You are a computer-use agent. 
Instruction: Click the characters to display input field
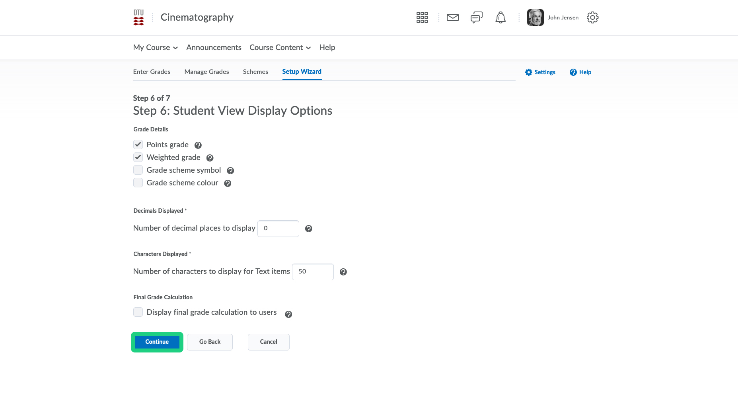313,272
